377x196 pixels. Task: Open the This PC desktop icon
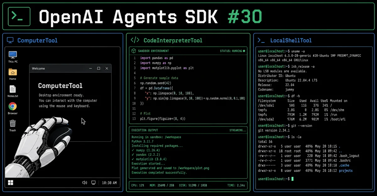coord(13,57)
